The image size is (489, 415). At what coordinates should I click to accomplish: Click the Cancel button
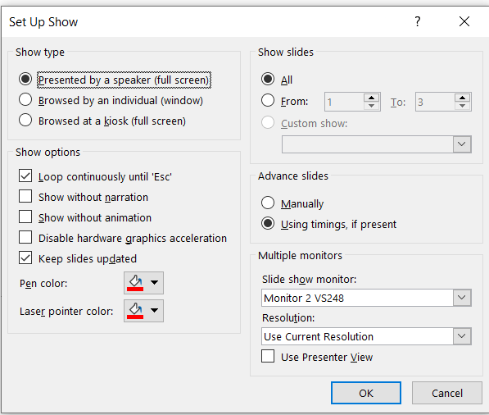(x=447, y=393)
